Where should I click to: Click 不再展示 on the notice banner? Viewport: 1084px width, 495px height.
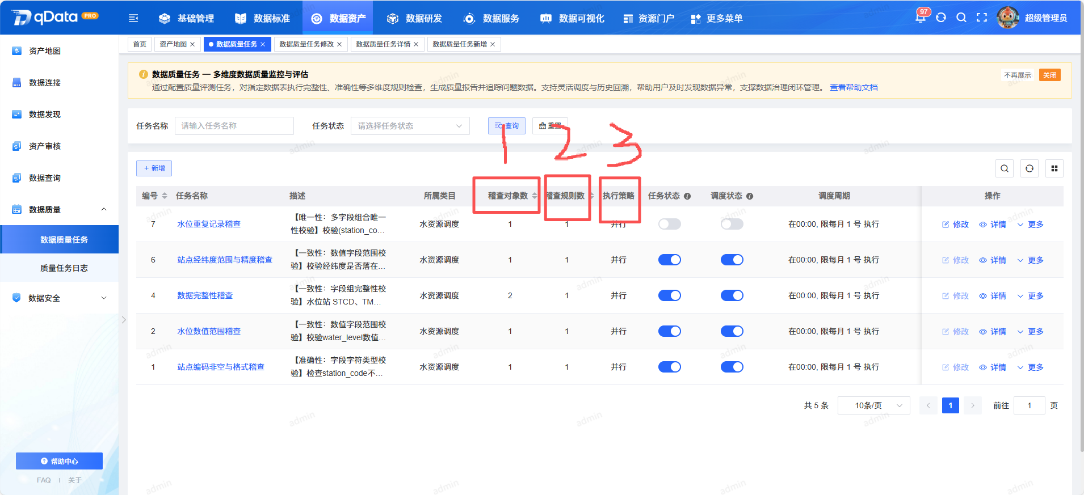tap(1018, 75)
